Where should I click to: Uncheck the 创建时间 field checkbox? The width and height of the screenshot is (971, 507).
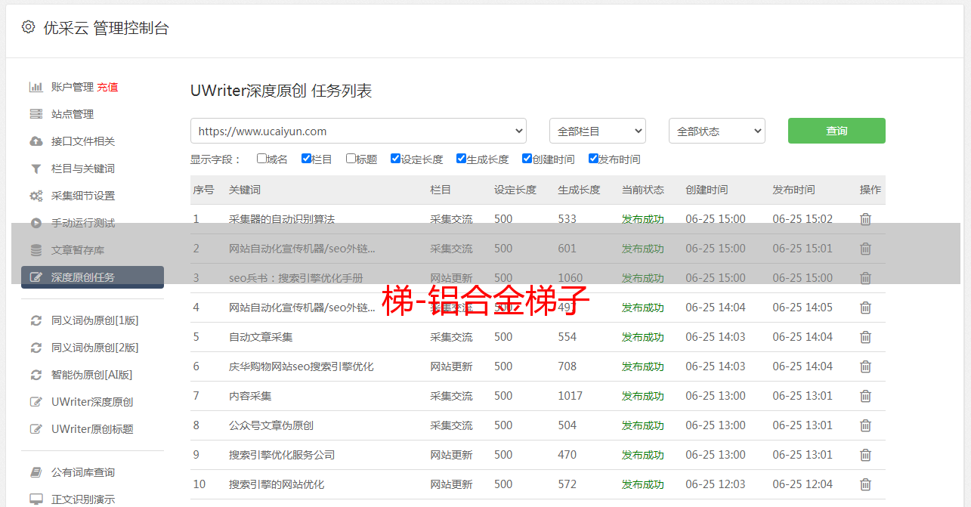click(x=527, y=159)
